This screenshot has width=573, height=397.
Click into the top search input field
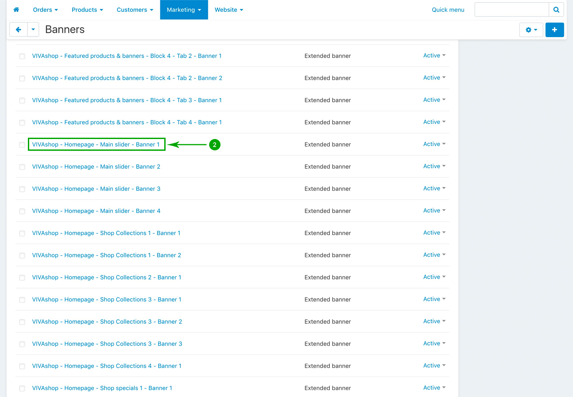coord(512,10)
